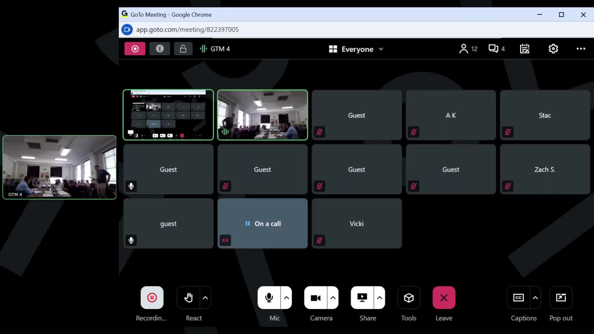Image resolution: width=594 pixels, height=334 pixels.
Task: Expand the Mic options chevron
Action: click(x=286, y=298)
